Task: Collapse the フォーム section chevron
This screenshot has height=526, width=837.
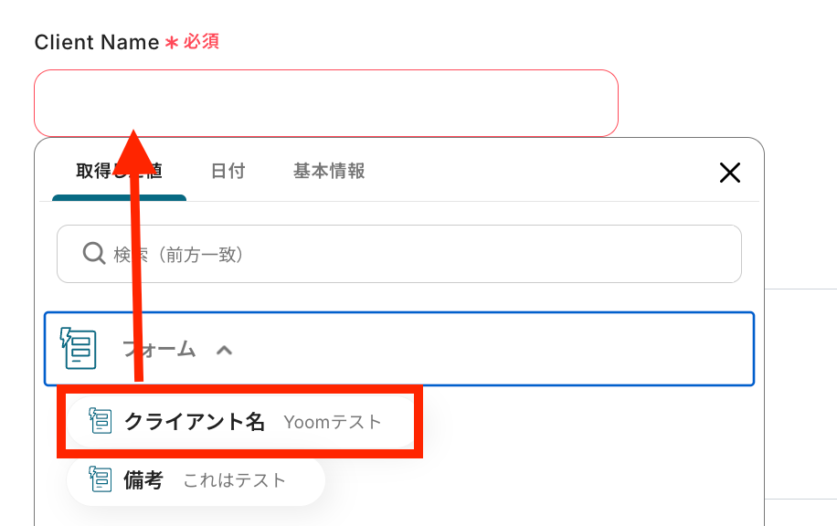Action: [225, 349]
